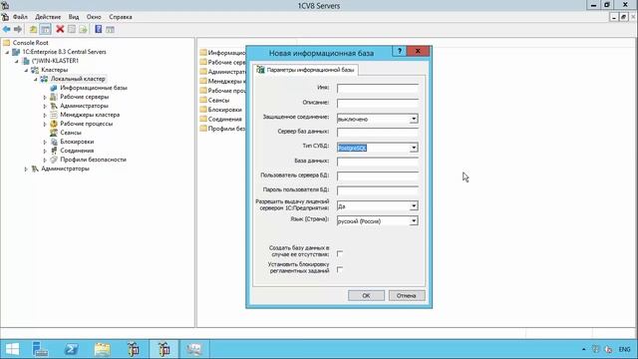Expand the tree node Администраторы under Локальный кластер
Image resolution: width=638 pixels, height=359 pixels.
[45, 106]
